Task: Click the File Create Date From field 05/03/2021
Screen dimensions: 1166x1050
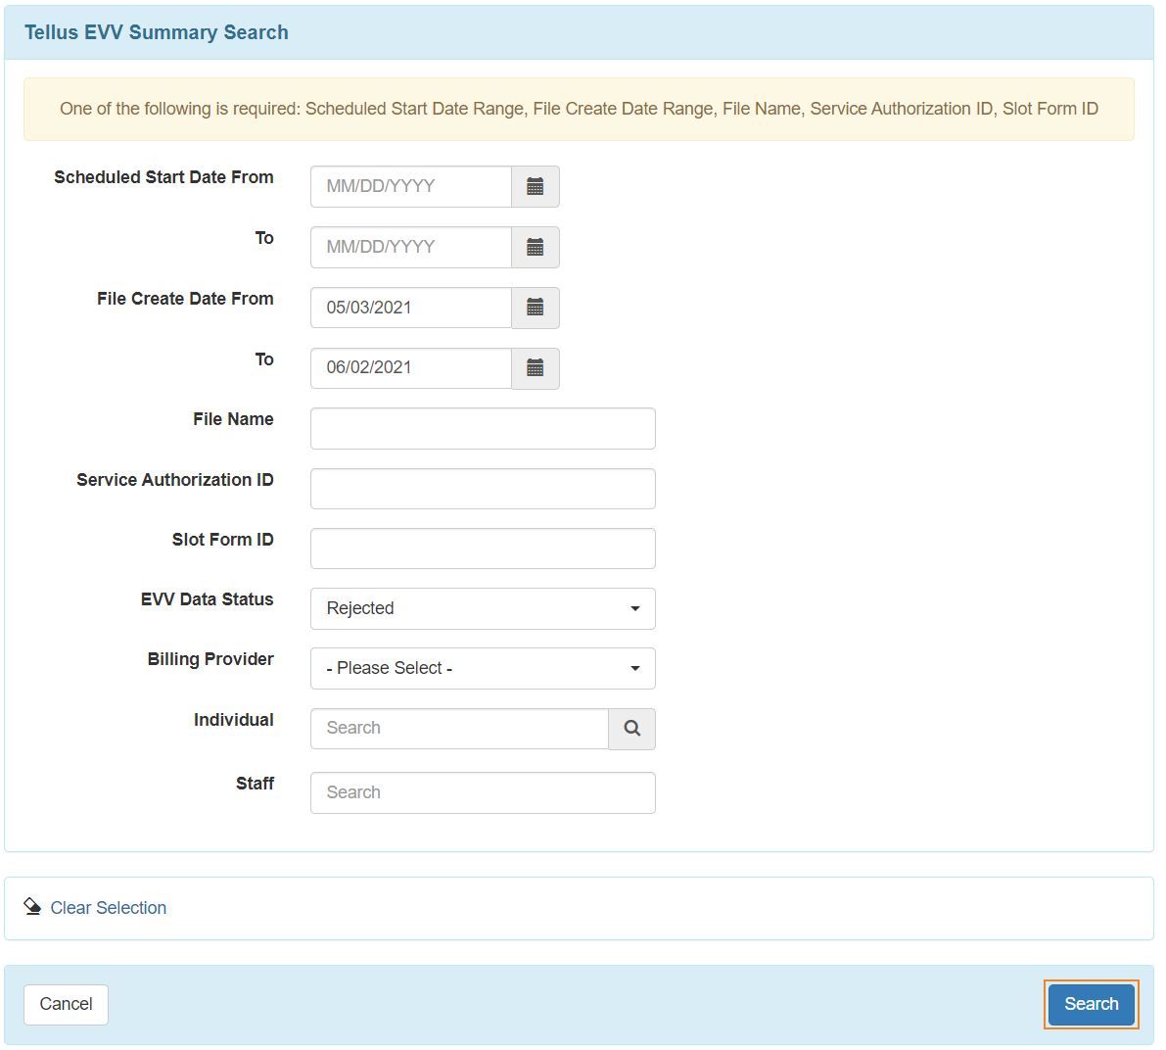Action: pyautogui.click(x=411, y=308)
